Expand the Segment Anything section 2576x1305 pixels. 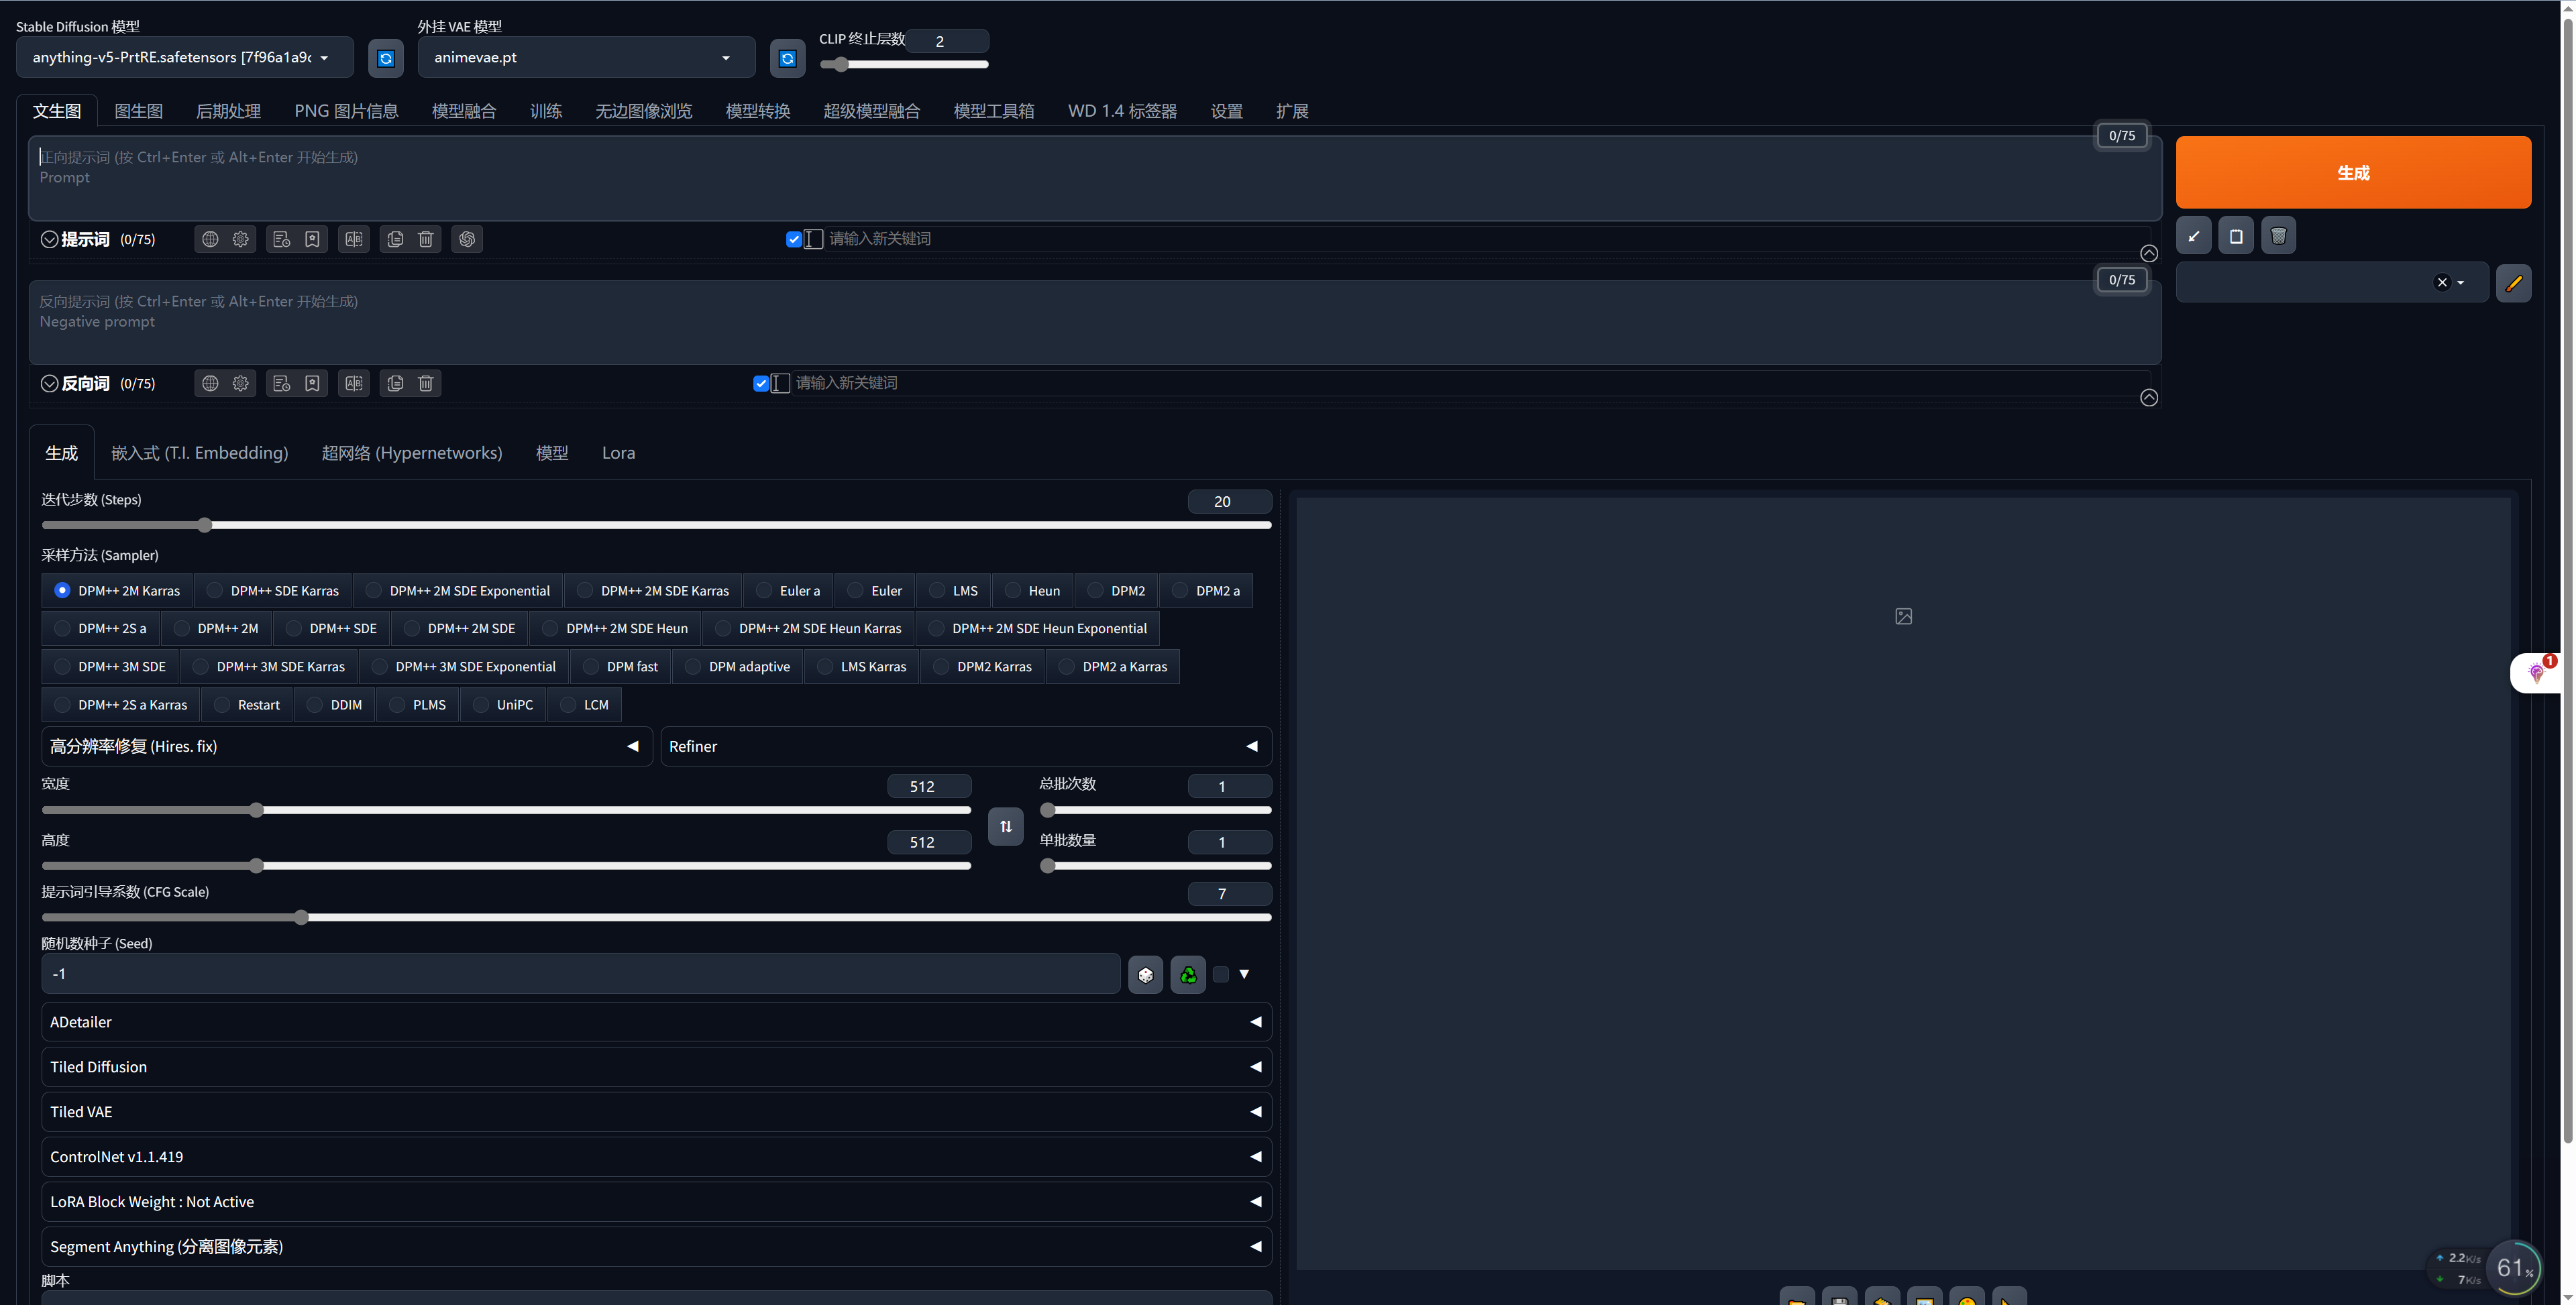pyautogui.click(x=656, y=1247)
